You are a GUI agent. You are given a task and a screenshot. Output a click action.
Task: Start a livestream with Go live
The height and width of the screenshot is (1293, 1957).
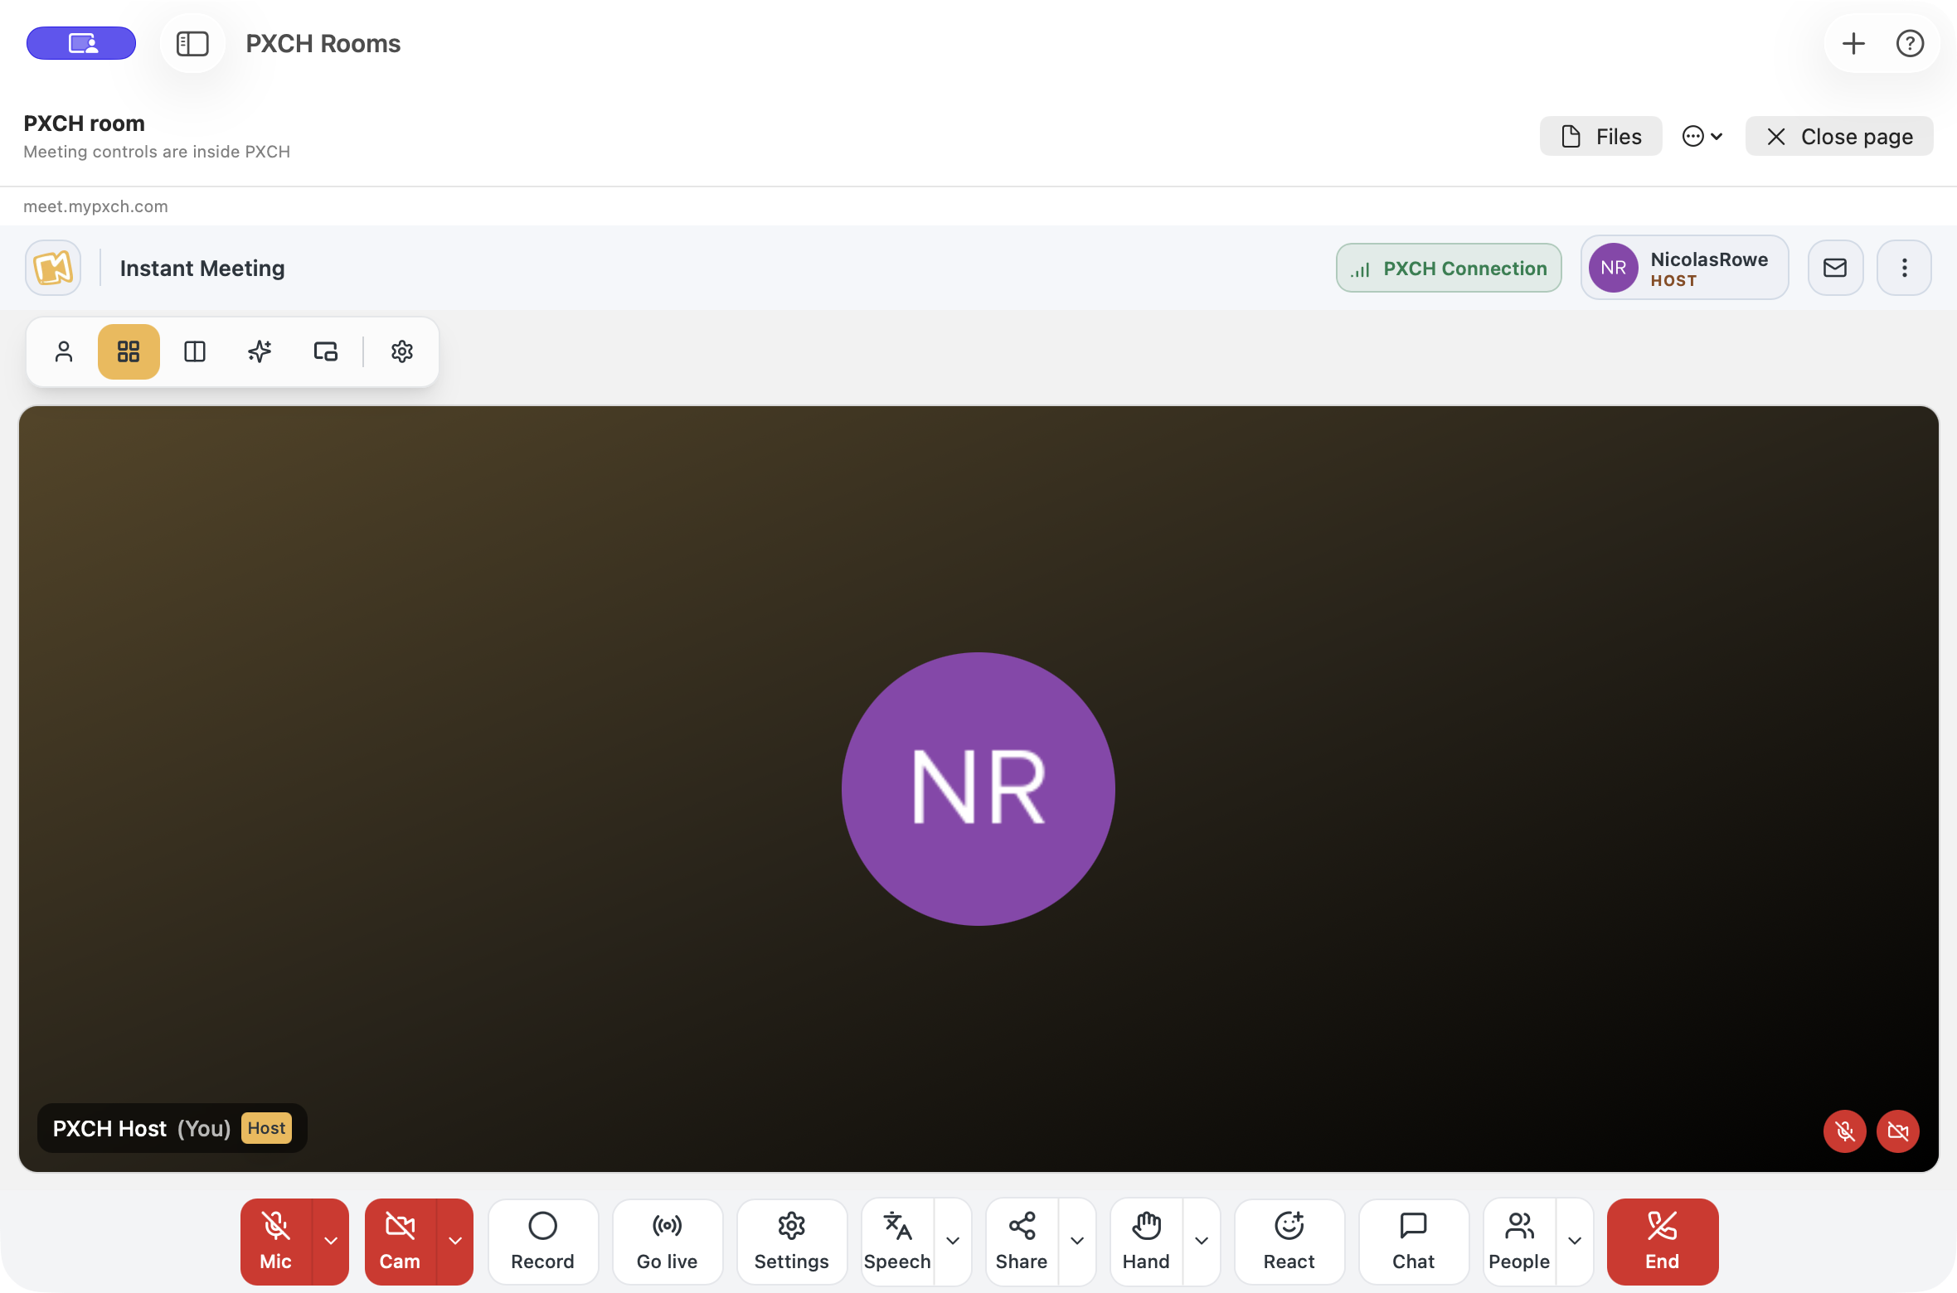point(668,1241)
